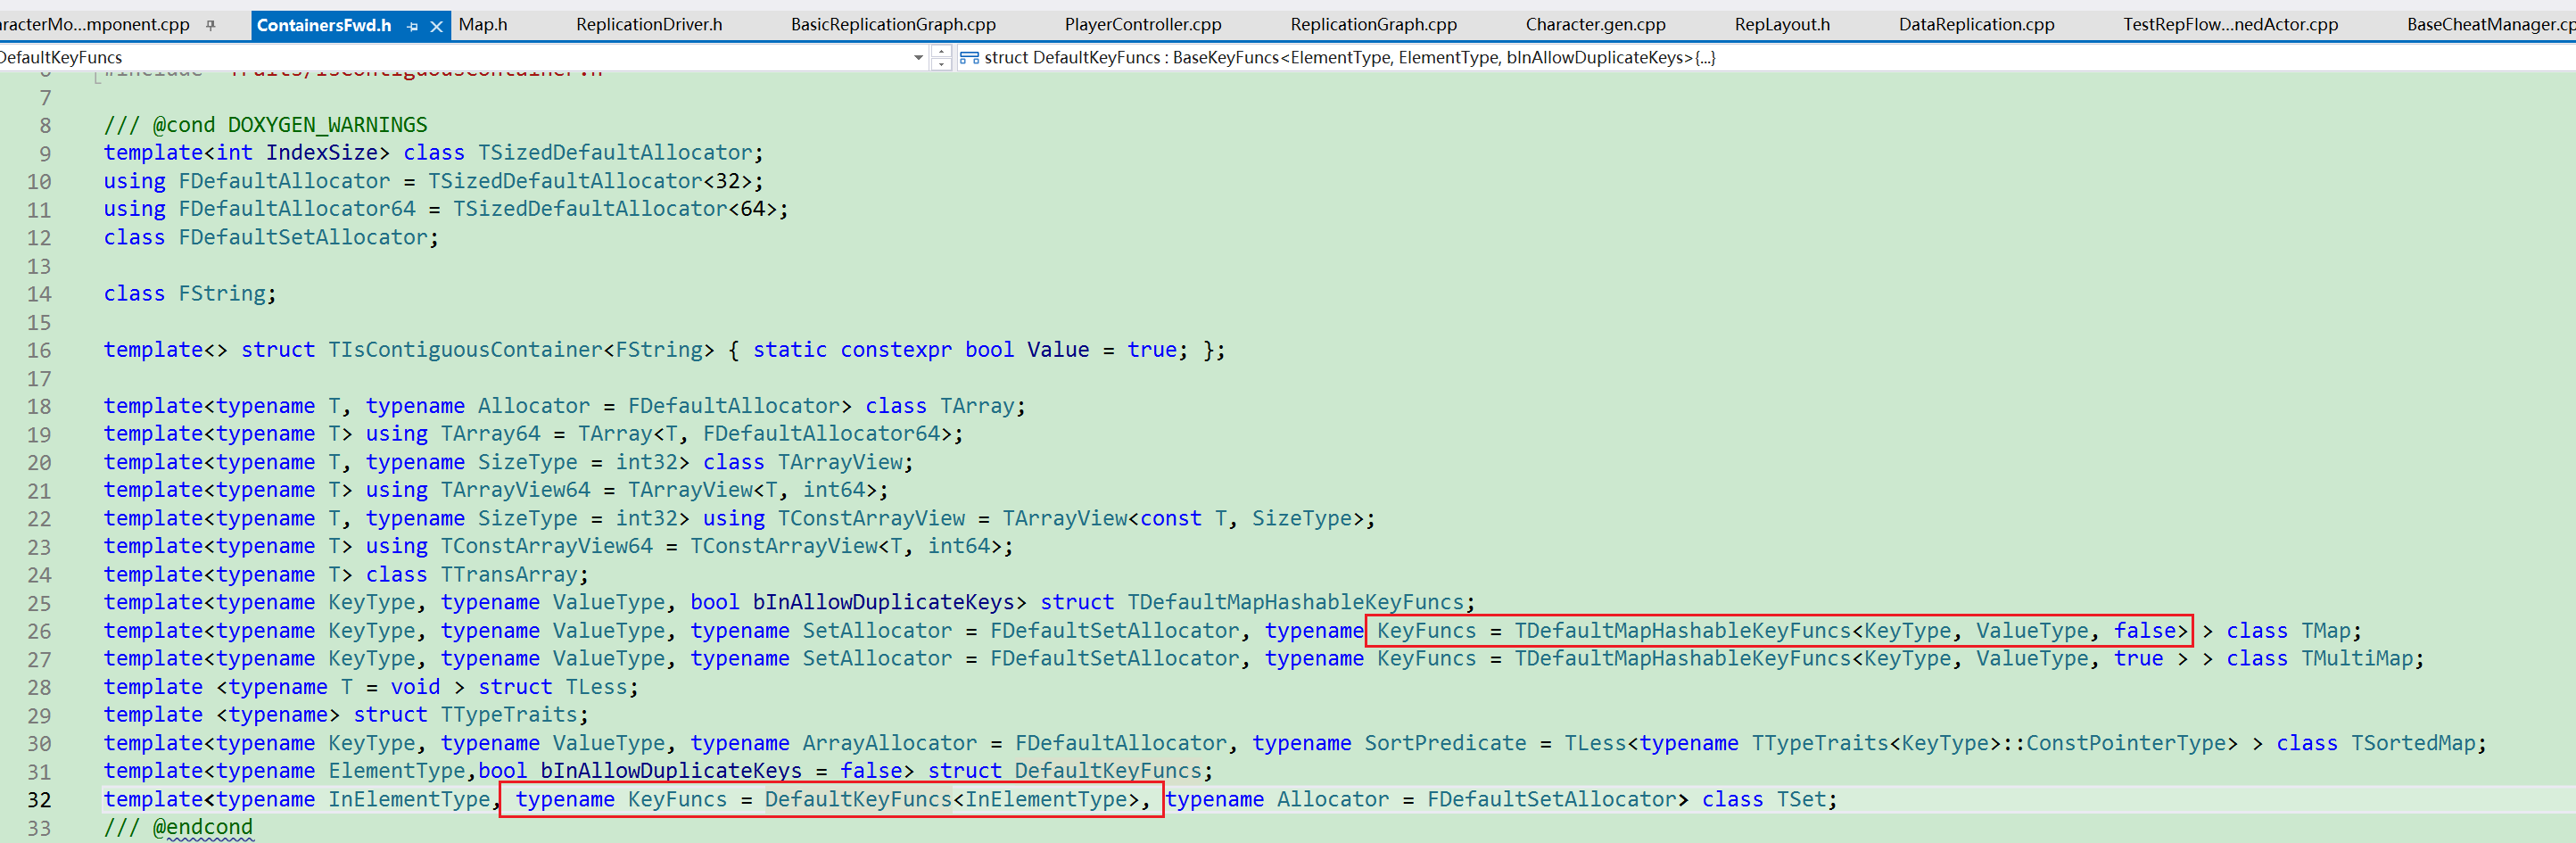Click "DefaultKeyFuncs<InElementType>" on line 32
Viewport: 2576px width, 843px height.
click(951, 799)
